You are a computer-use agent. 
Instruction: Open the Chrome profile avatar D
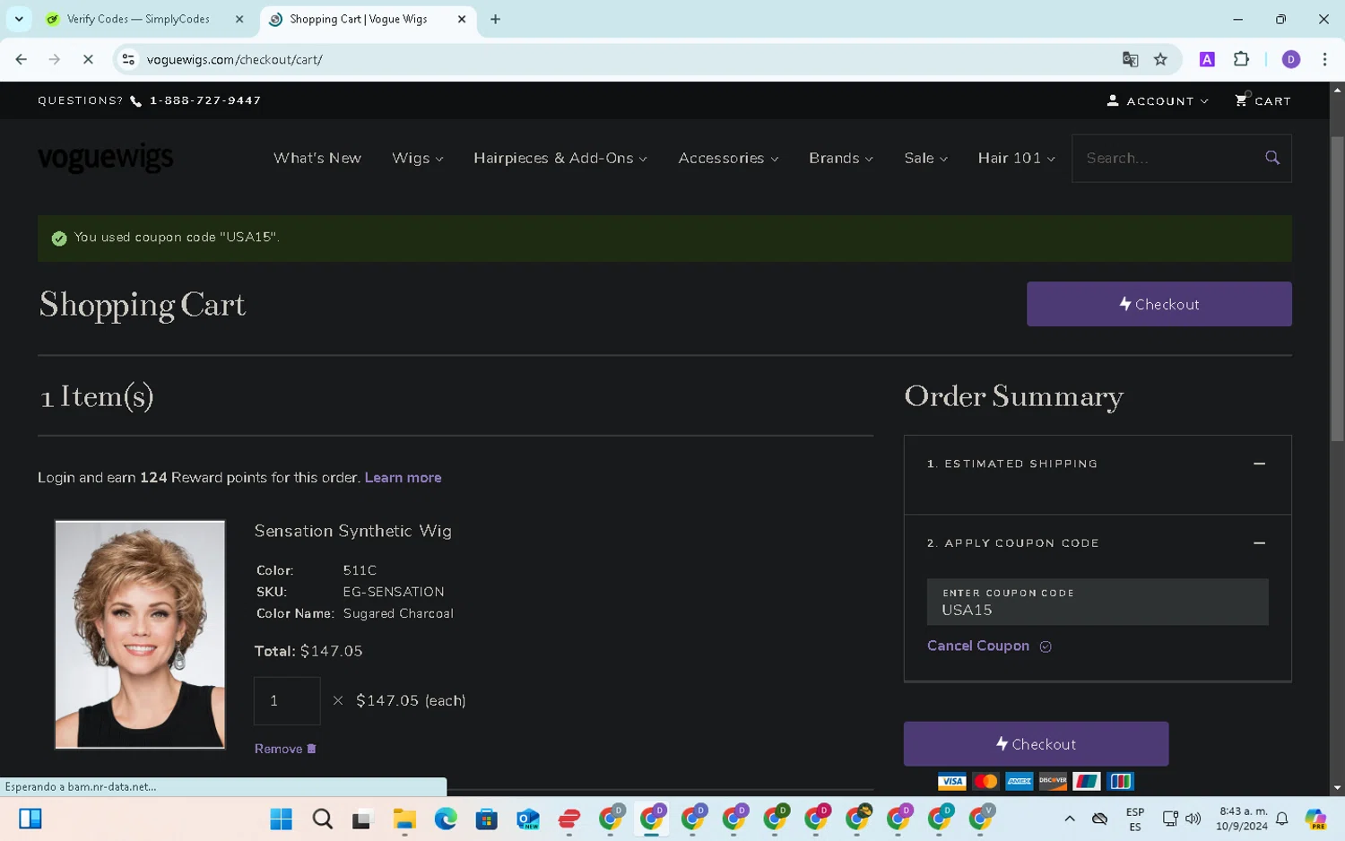coord(1291,59)
